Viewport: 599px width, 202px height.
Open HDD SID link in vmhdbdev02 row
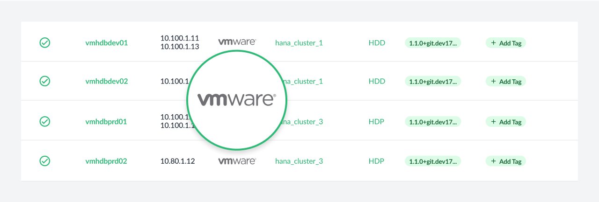(377, 81)
